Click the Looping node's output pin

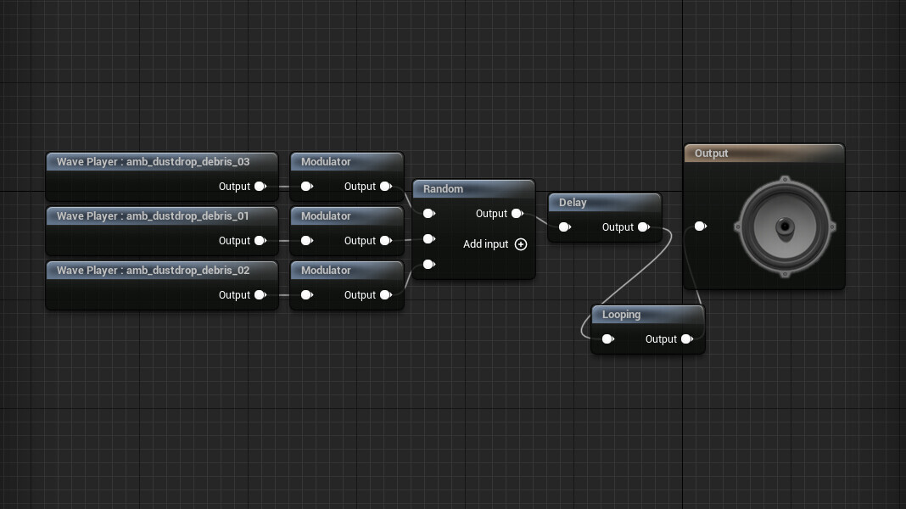click(686, 339)
